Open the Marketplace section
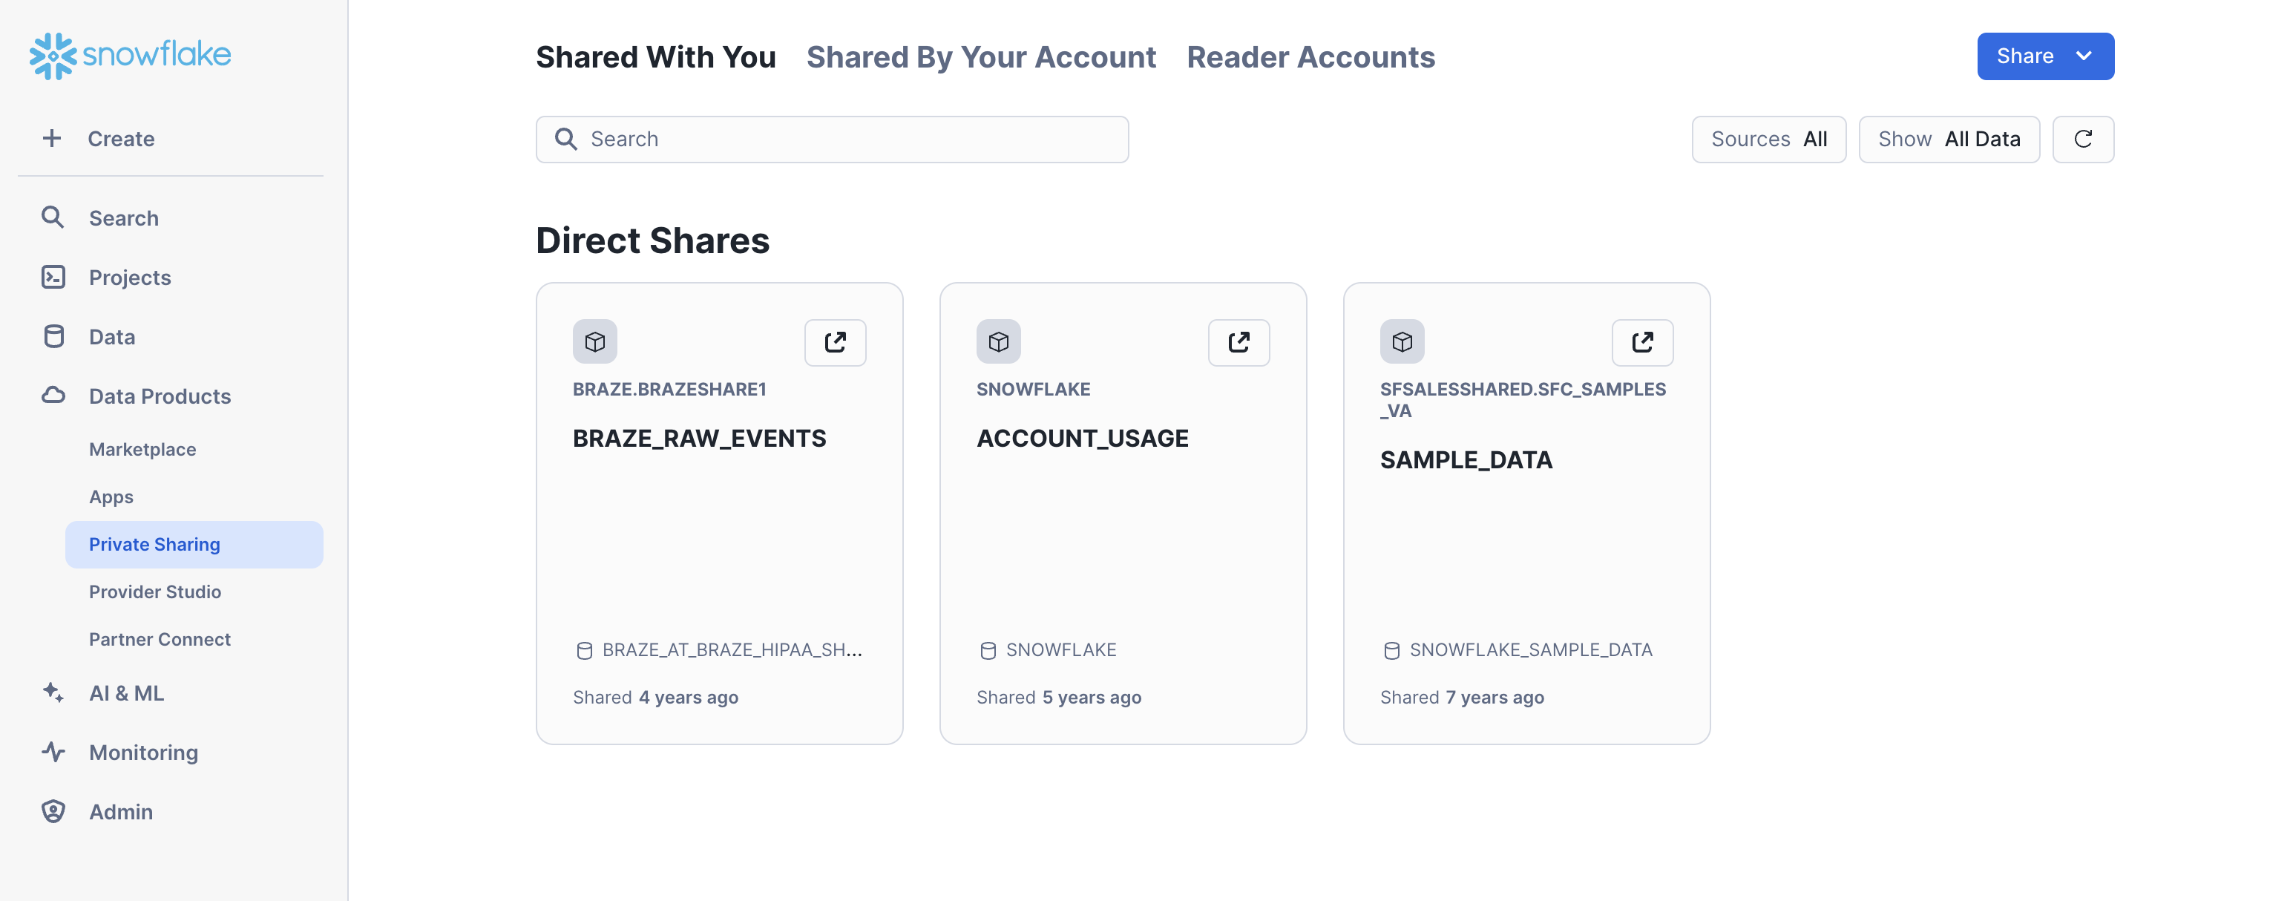 (143, 448)
